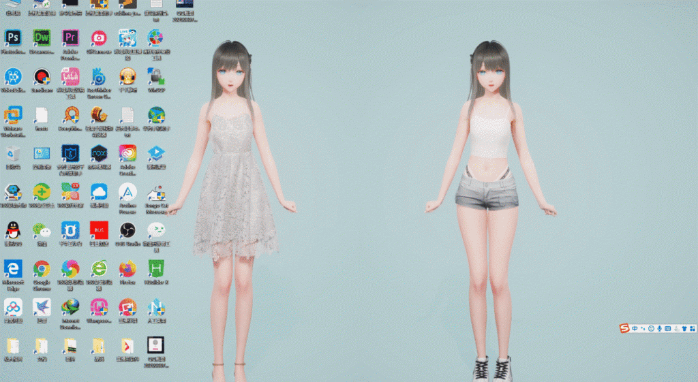The image size is (698, 382).
Task: Click the Firefox desktop icon
Action: (127, 269)
